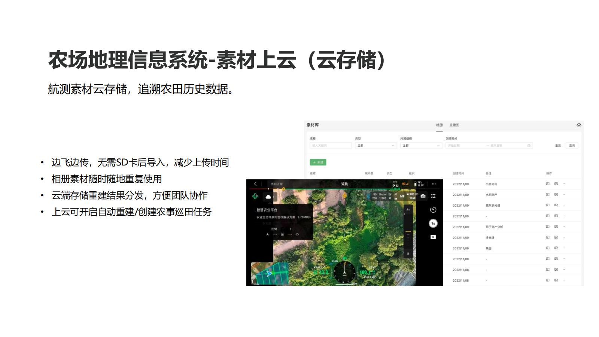The image size is (599, 337).
Task: Open media playback with the play icon
Action: click(x=432, y=237)
